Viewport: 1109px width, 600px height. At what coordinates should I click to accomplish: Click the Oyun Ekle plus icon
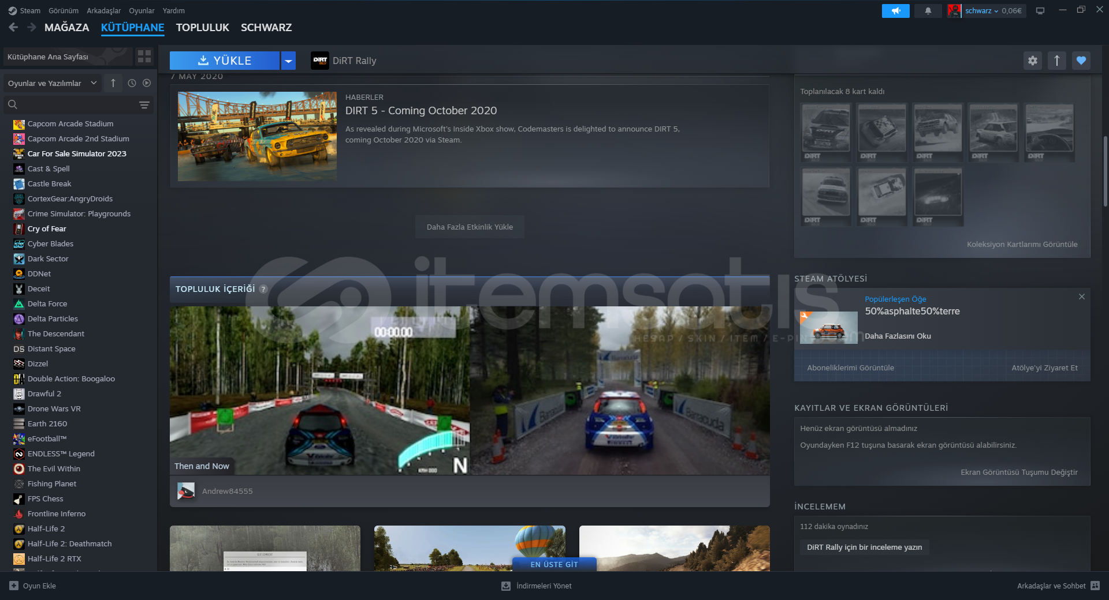[x=14, y=586]
